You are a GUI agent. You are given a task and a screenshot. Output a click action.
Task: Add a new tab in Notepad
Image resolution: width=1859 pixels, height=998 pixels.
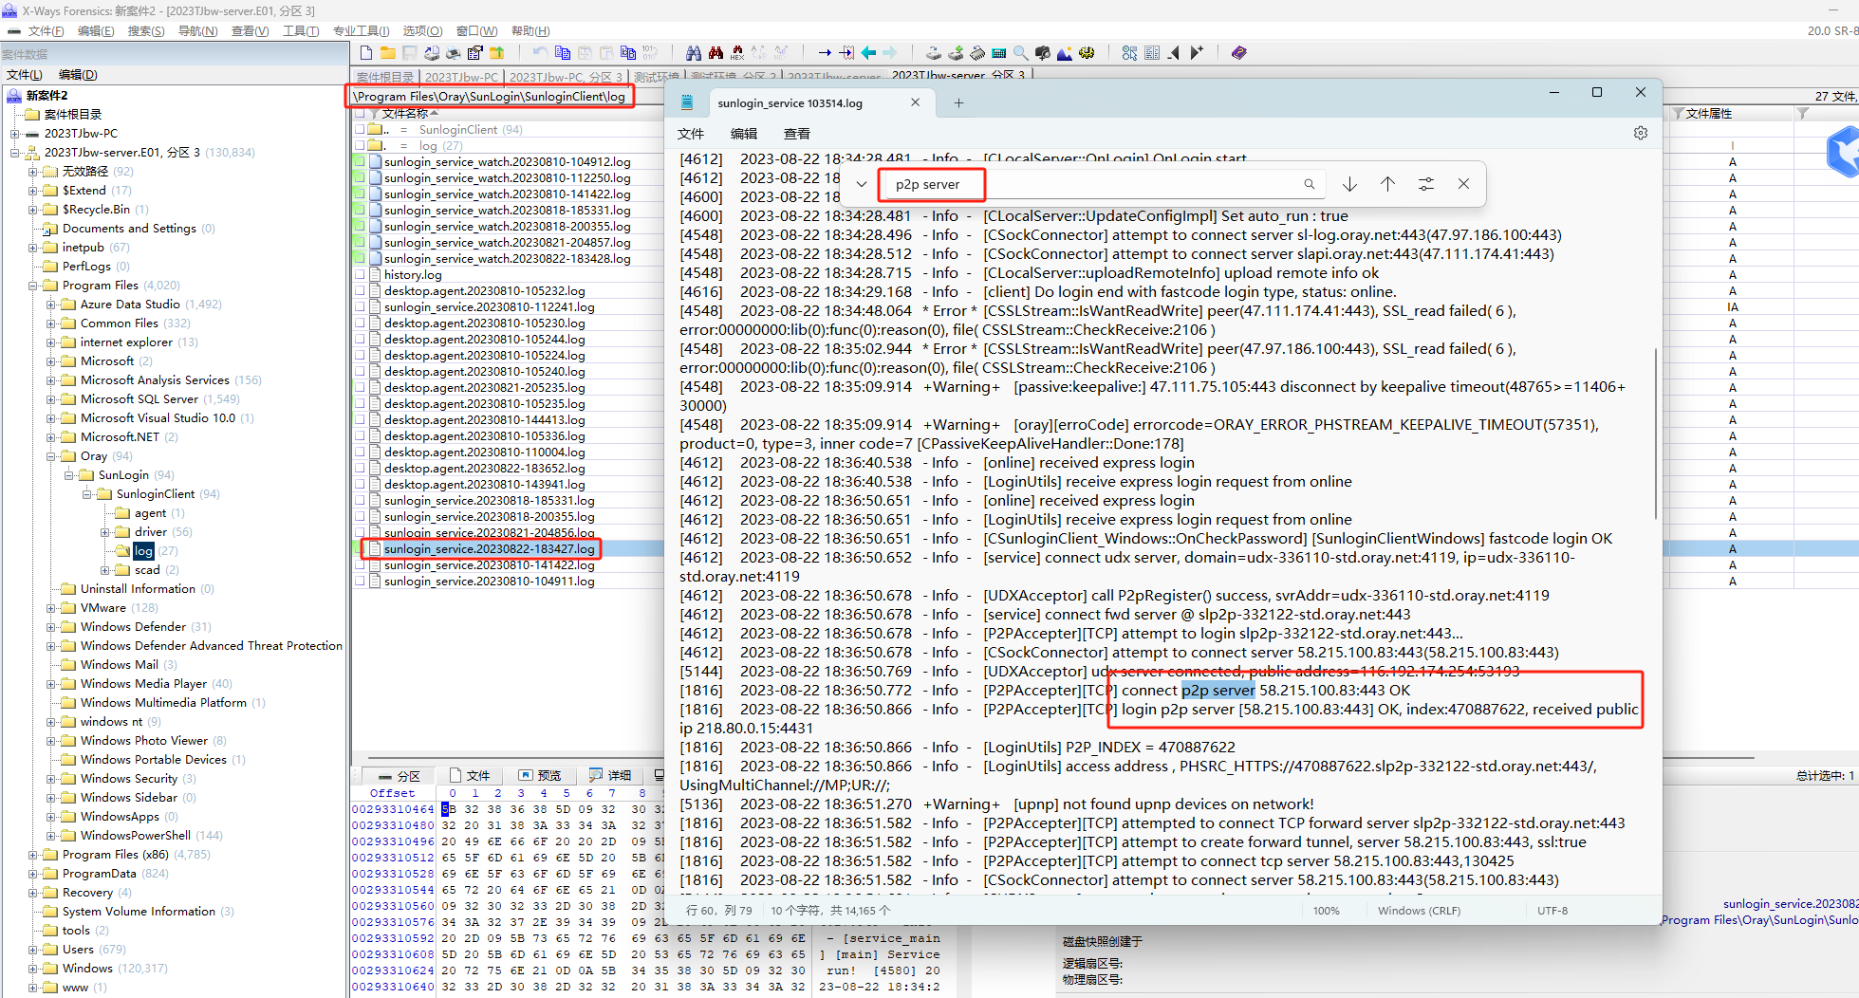coord(958,103)
